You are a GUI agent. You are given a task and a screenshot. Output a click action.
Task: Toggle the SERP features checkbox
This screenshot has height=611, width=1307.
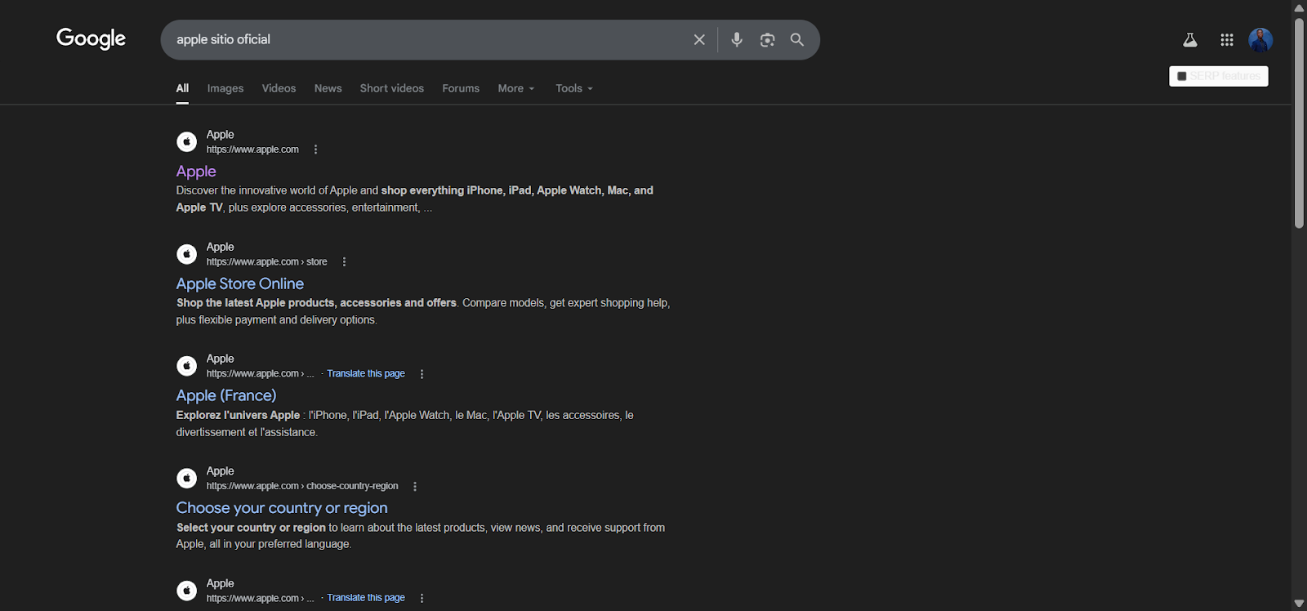pyautogui.click(x=1182, y=76)
